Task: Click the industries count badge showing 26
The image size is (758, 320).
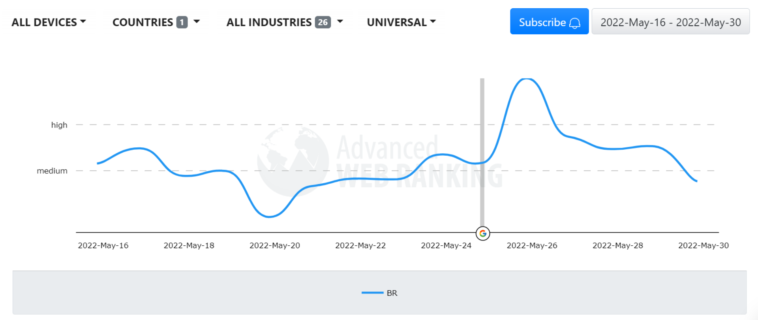Action: coord(323,22)
